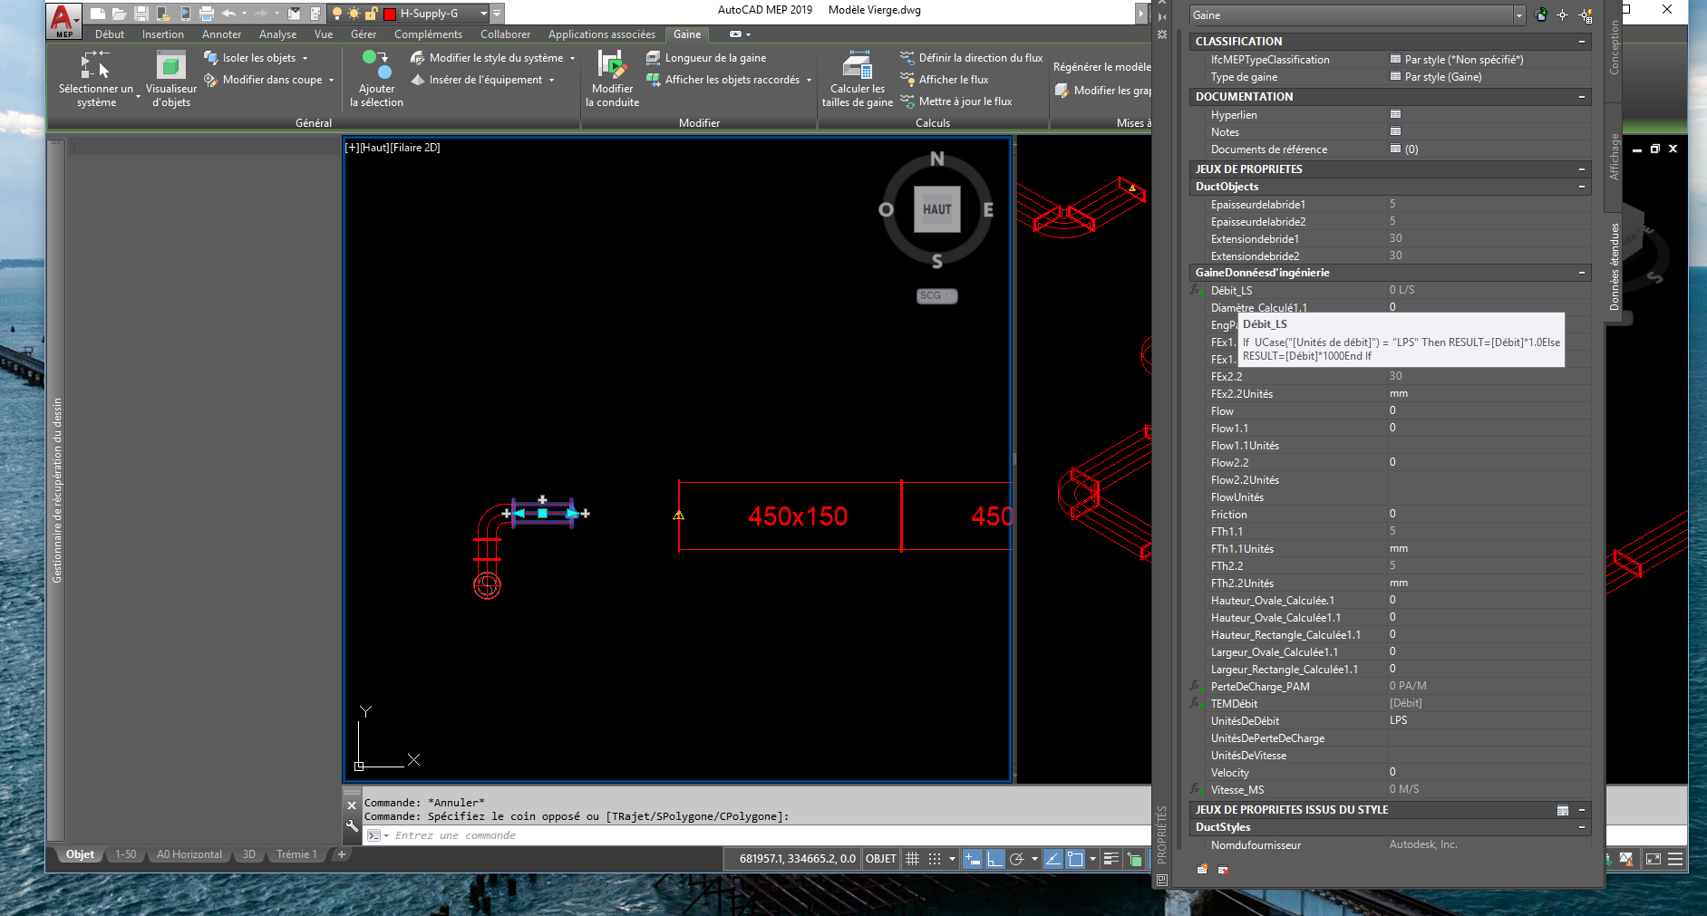
Task: Click the red layer color swatch
Action: pyautogui.click(x=390, y=14)
